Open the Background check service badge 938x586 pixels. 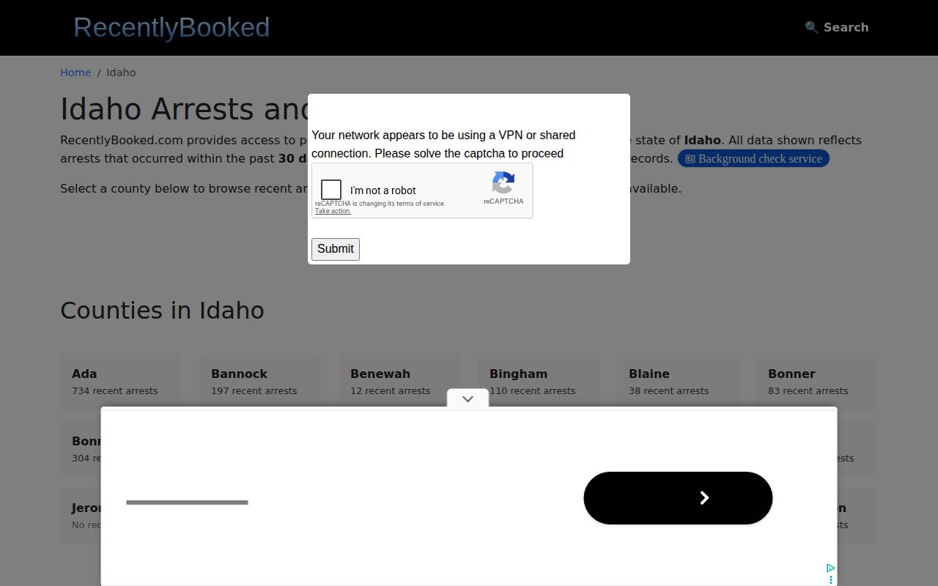[753, 158]
